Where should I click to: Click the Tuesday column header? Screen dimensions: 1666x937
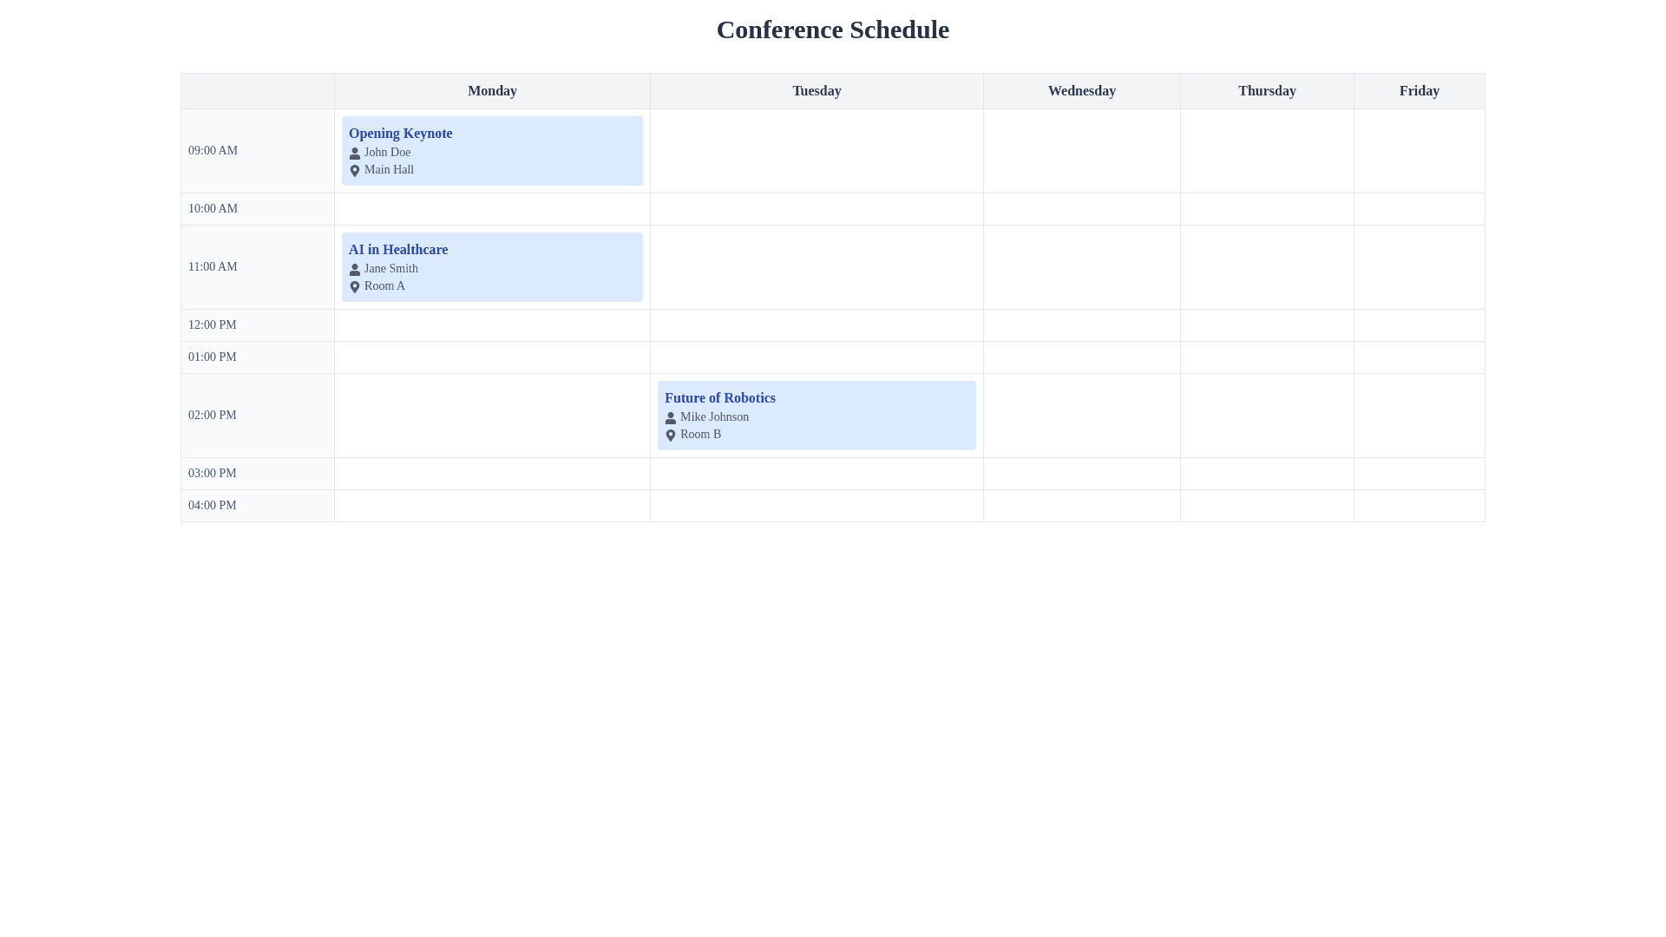(817, 91)
